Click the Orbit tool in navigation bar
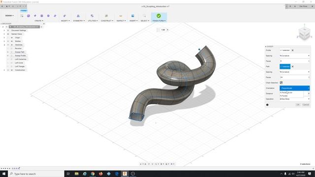 (141, 164)
